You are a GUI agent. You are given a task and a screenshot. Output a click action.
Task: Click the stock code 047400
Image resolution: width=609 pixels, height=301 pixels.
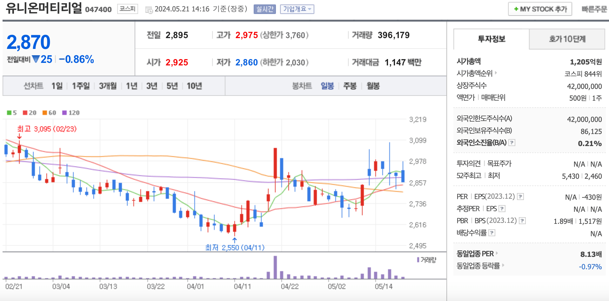[98, 10]
